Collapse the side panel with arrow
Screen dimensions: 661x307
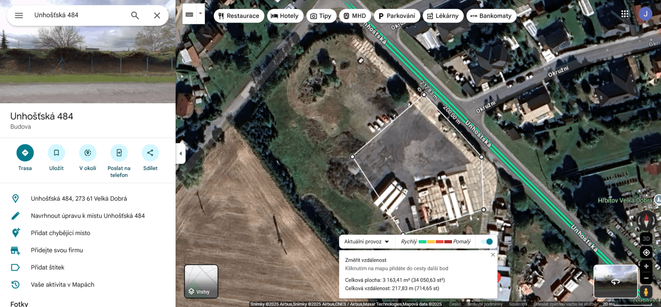click(180, 153)
